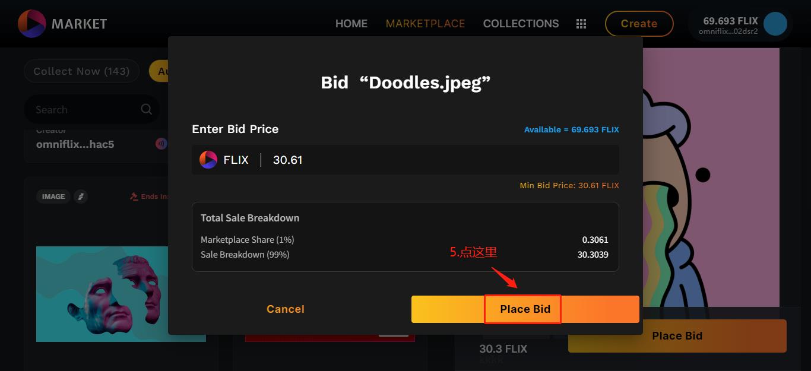This screenshot has height=371, width=811.
Task: Click the background Place Bid button
Action: click(677, 336)
